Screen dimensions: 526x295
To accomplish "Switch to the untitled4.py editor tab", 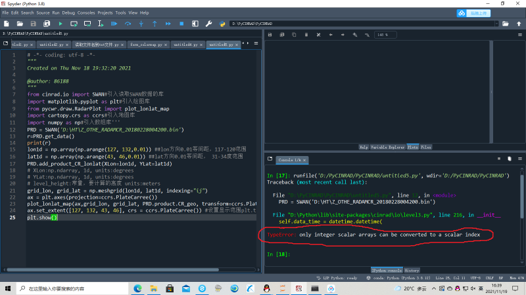I will pos(188,45).
